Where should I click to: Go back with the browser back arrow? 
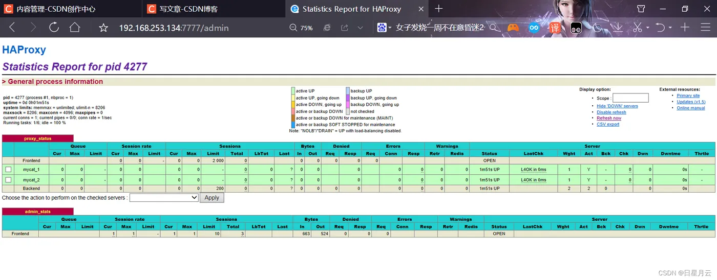pyautogui.click(x=12, y=28)
